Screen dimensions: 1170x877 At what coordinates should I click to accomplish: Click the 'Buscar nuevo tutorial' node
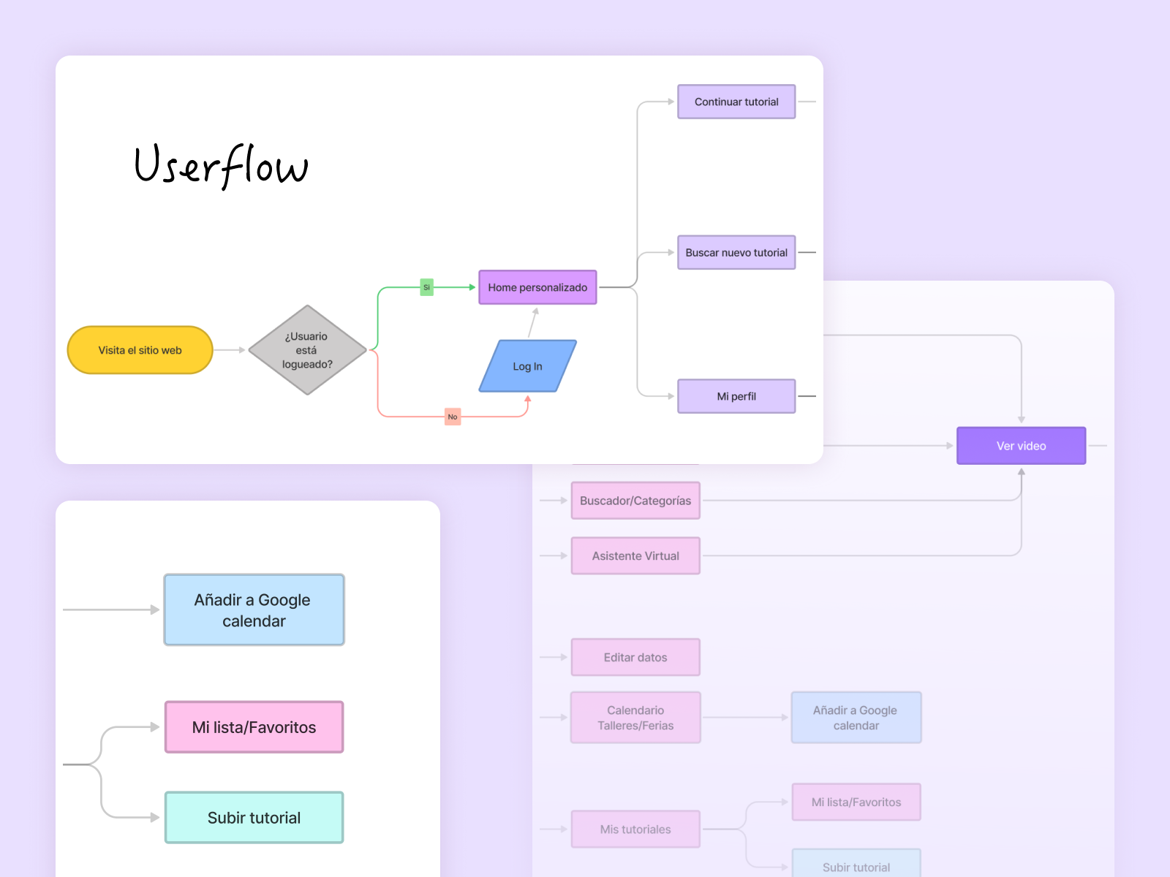coord(736,252)
